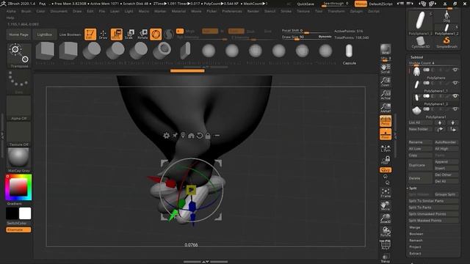The image size is (470, 264).
Task: Click the Scroll navigation icon
Action: pos(386,68)
